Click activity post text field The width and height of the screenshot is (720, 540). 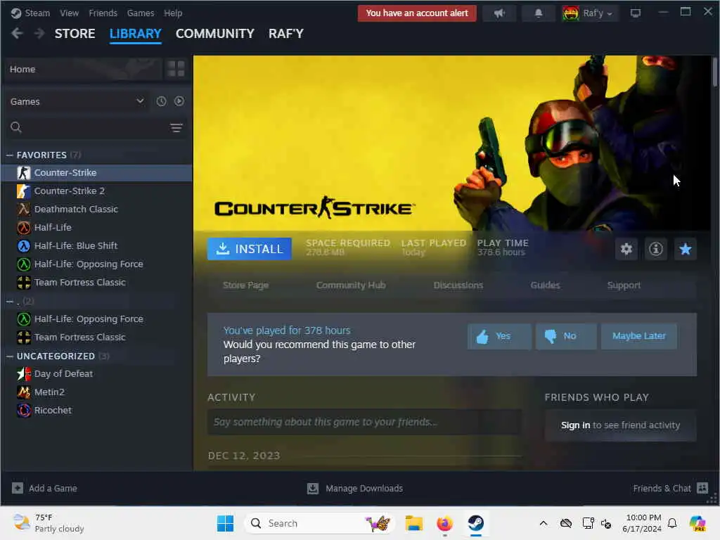point(364,422)
